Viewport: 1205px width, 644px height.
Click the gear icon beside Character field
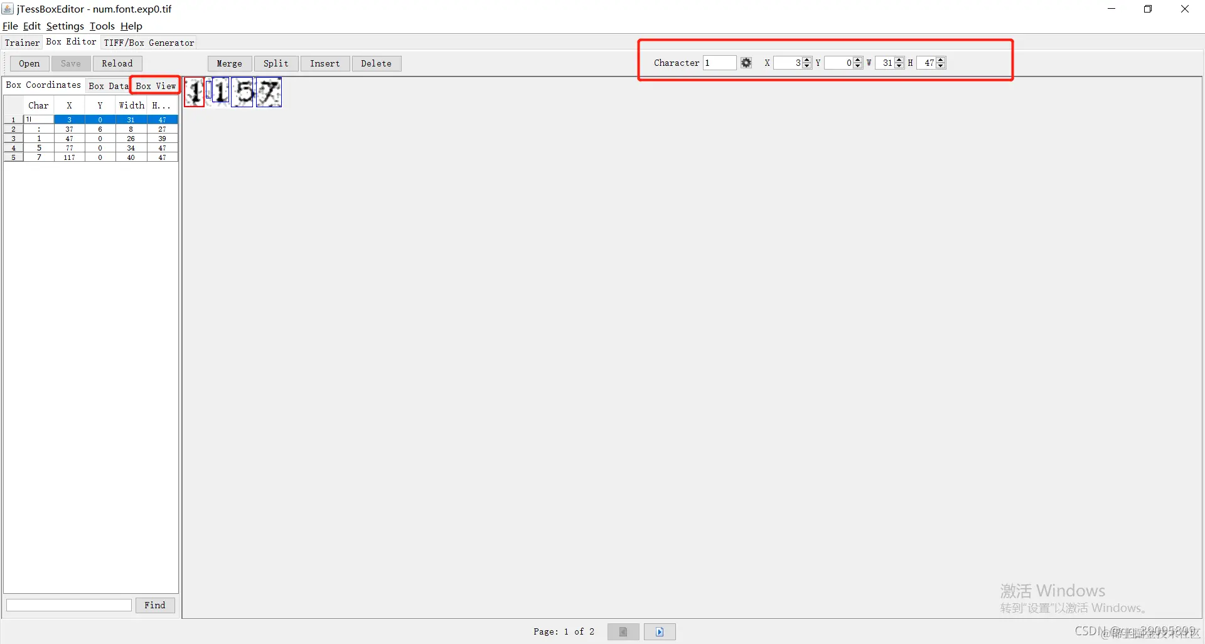pos(746,63)
